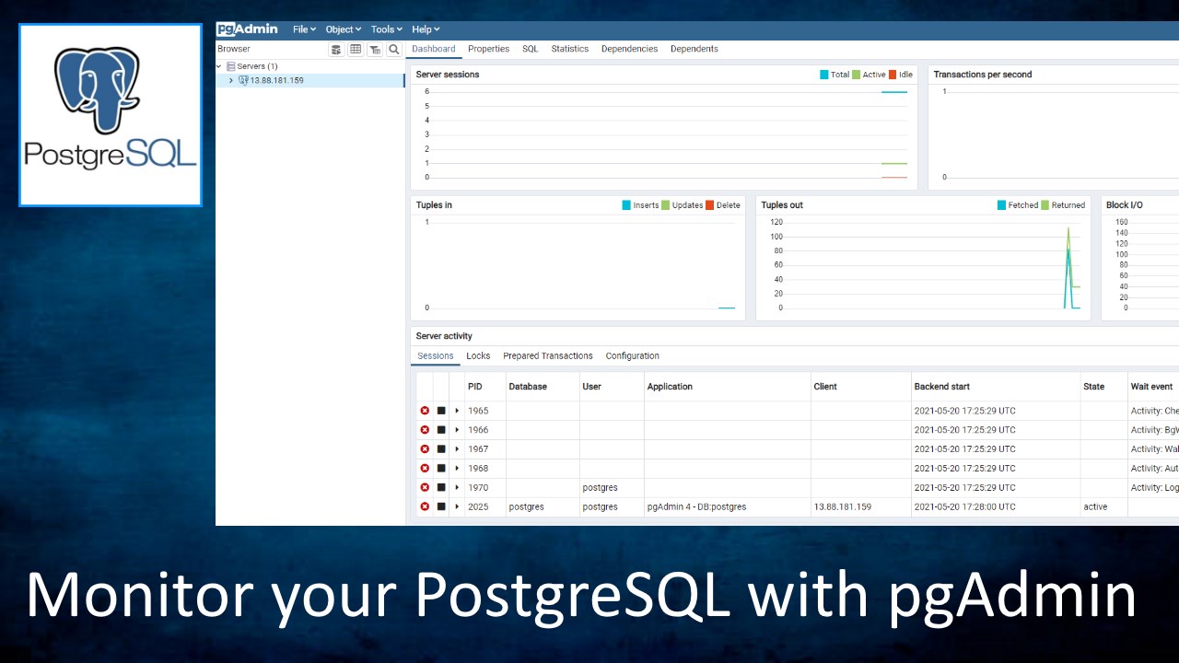Cancel active query for PID 1966
This screenshot has height=663, width=1179.
(x=441, y=430)
